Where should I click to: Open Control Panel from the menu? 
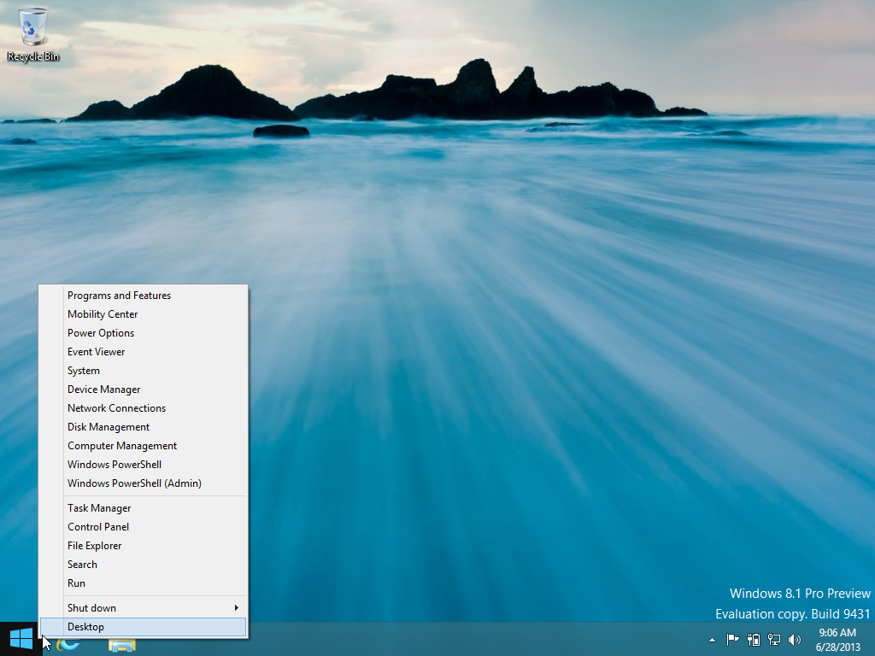tap(98, 527)
